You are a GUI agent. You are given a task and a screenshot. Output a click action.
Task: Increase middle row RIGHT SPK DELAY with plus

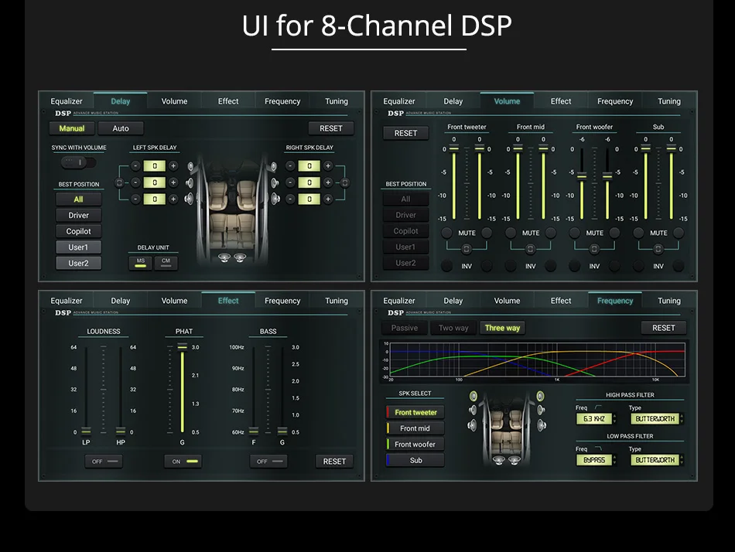point(328,182)
